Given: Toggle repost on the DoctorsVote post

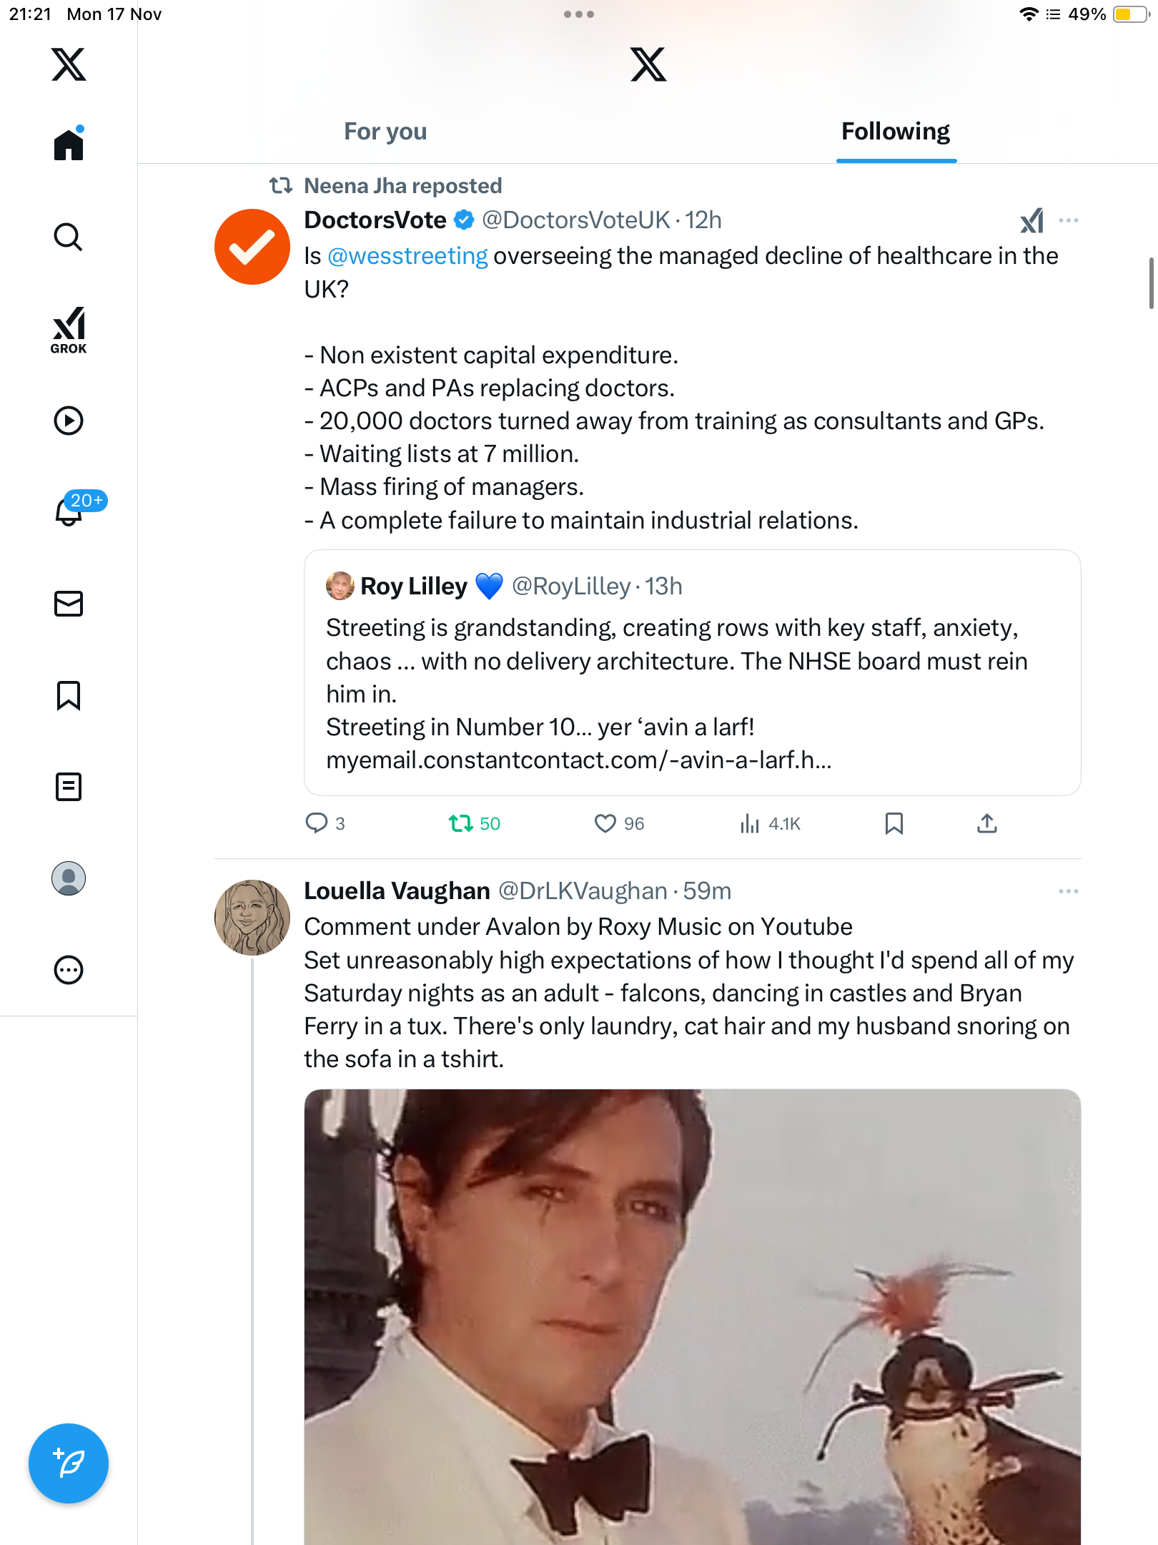Looking at the screenshot, I should pos(461,824).
